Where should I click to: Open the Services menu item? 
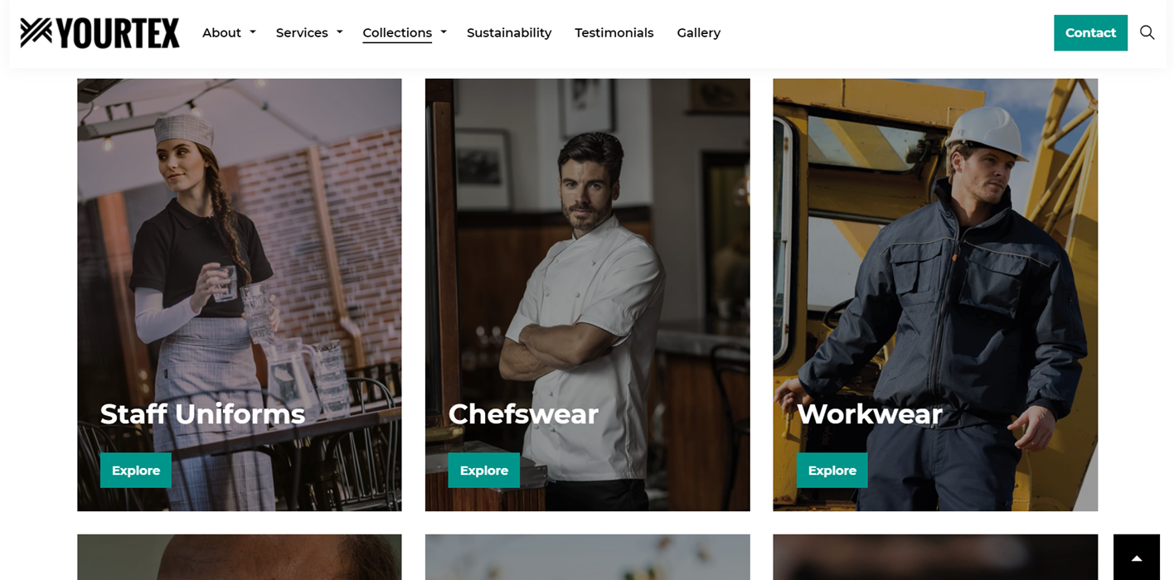pos(302,33)
